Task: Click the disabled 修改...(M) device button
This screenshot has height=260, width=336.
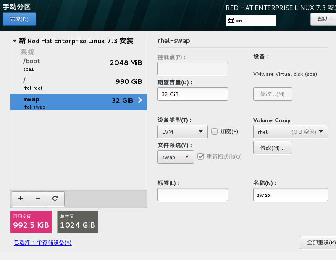Action: coord(273,94)
